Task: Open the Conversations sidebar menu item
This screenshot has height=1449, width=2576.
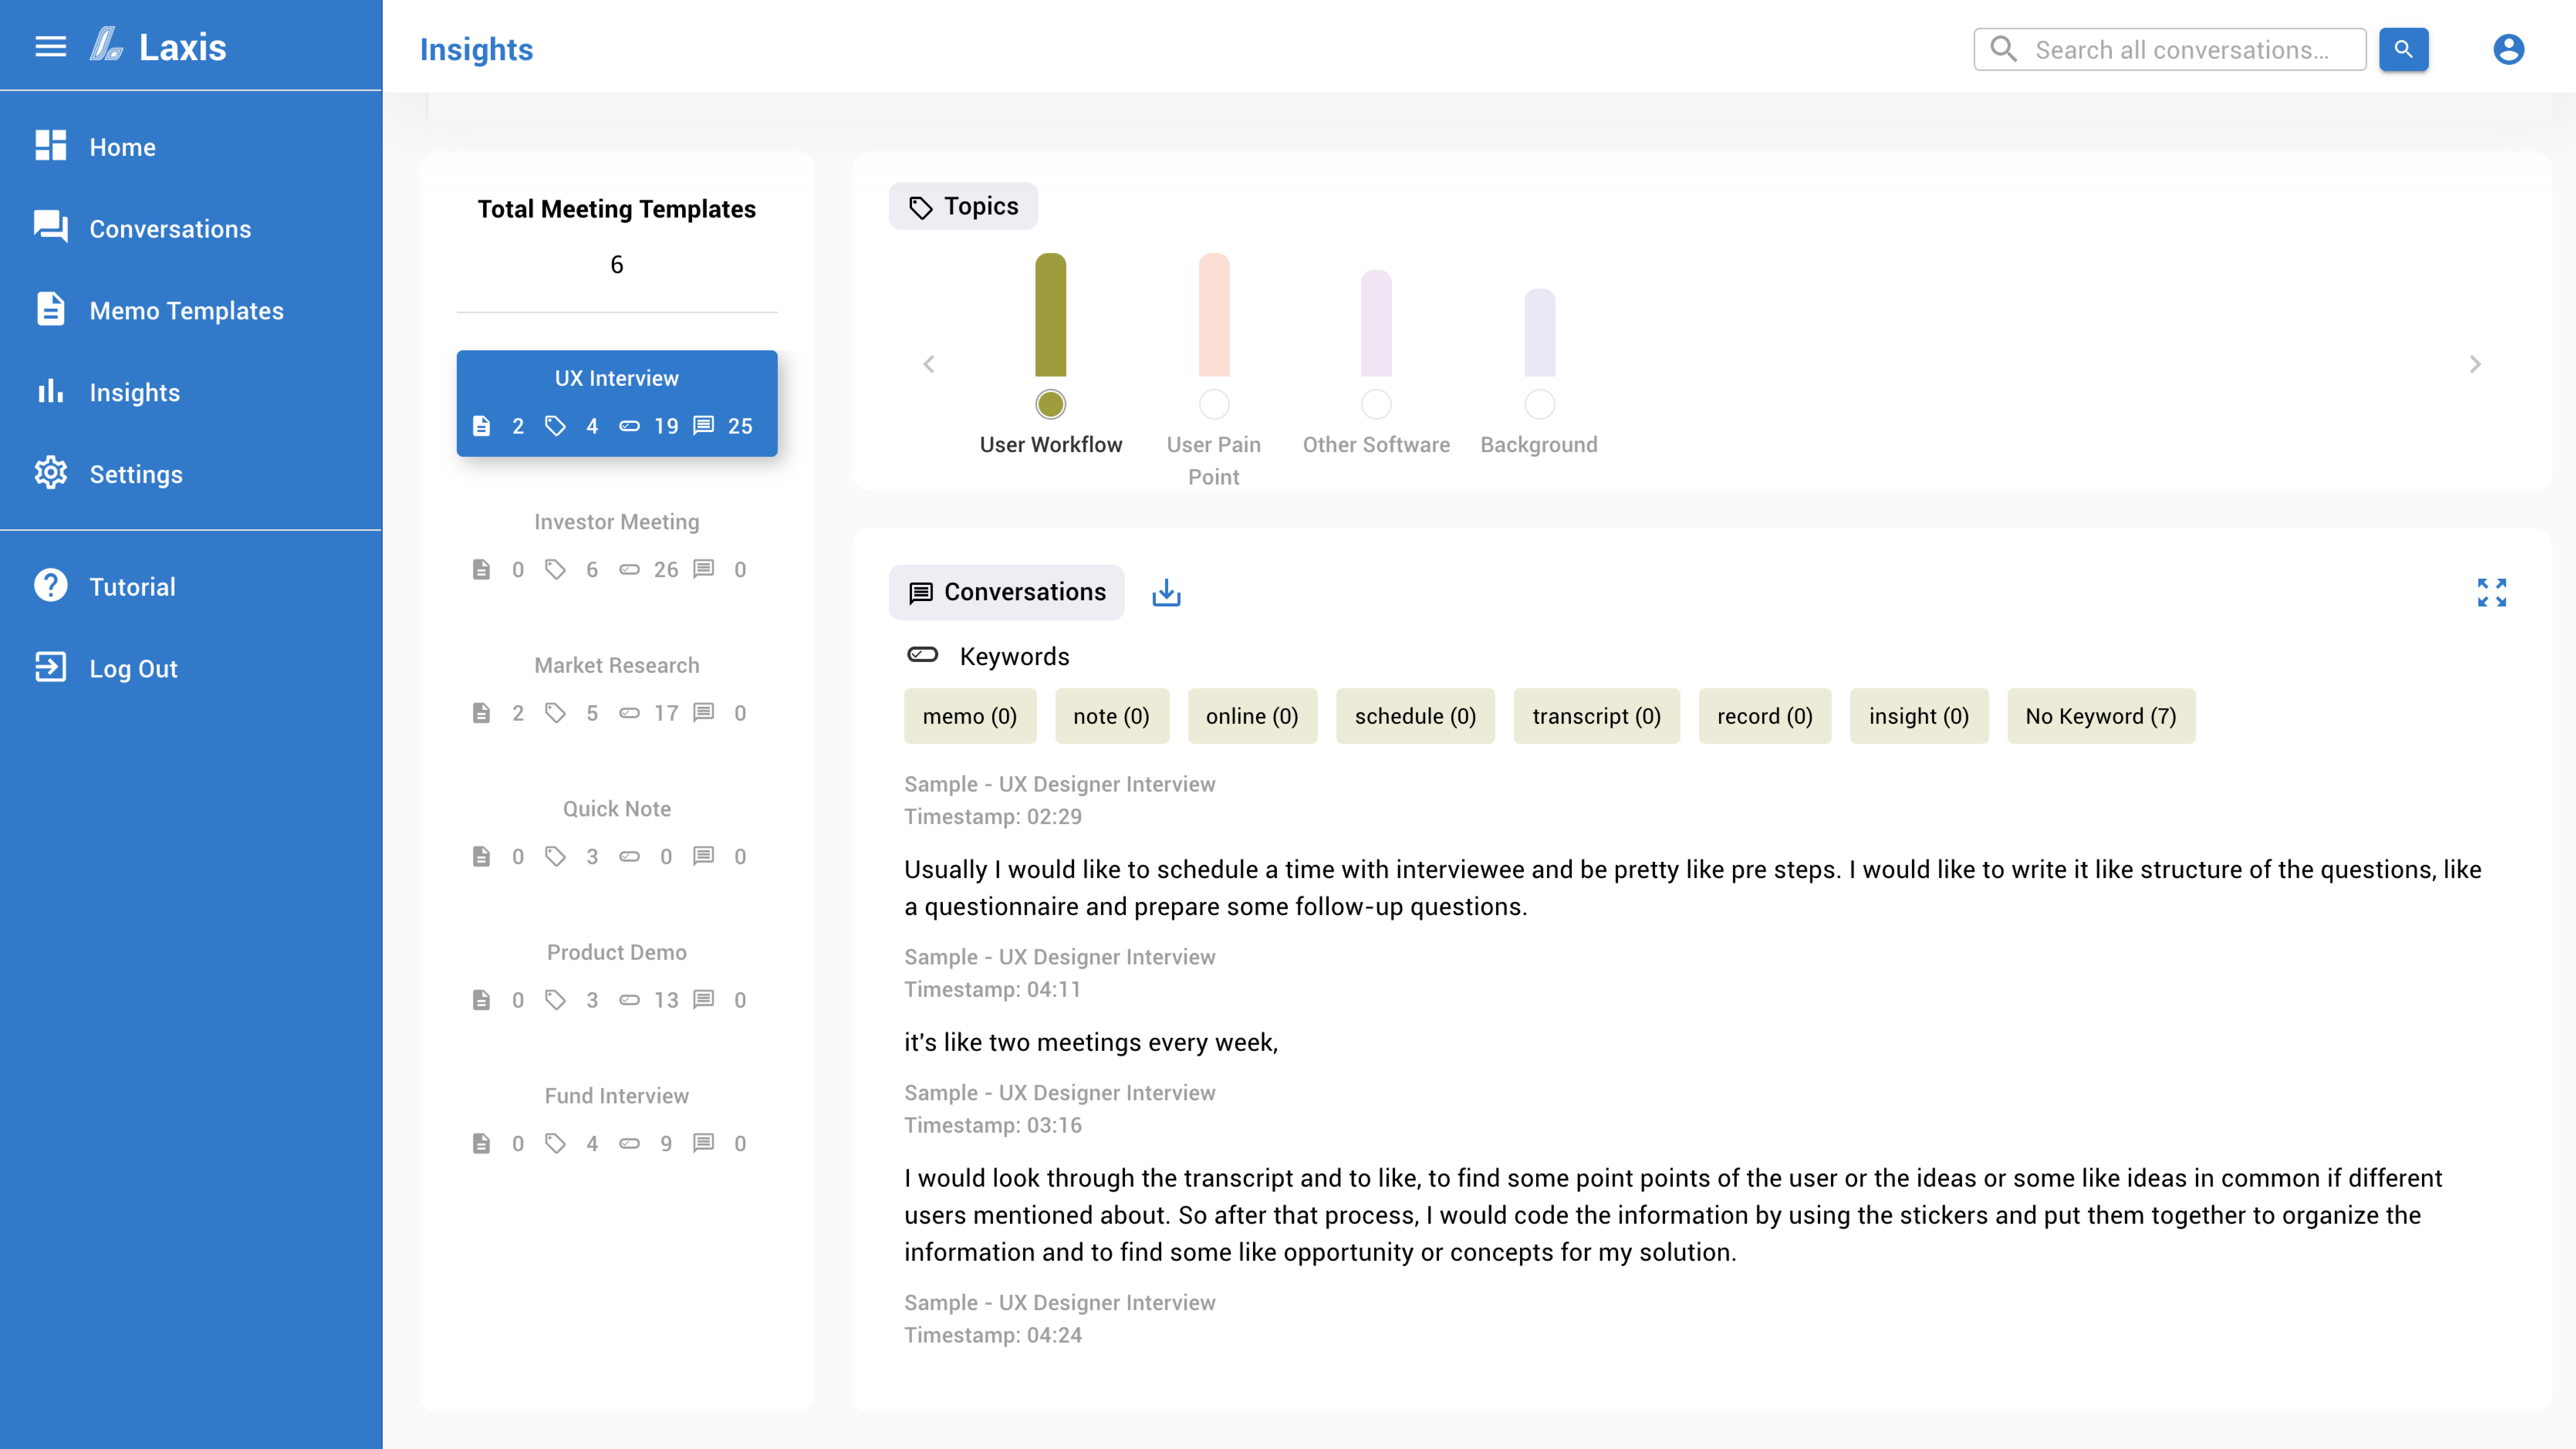Action: coord(170,229)
